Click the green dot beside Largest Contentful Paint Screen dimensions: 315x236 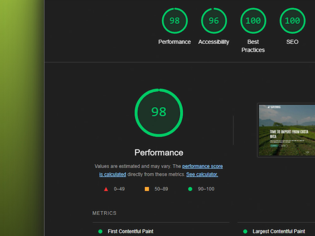[x=245, y=231]
